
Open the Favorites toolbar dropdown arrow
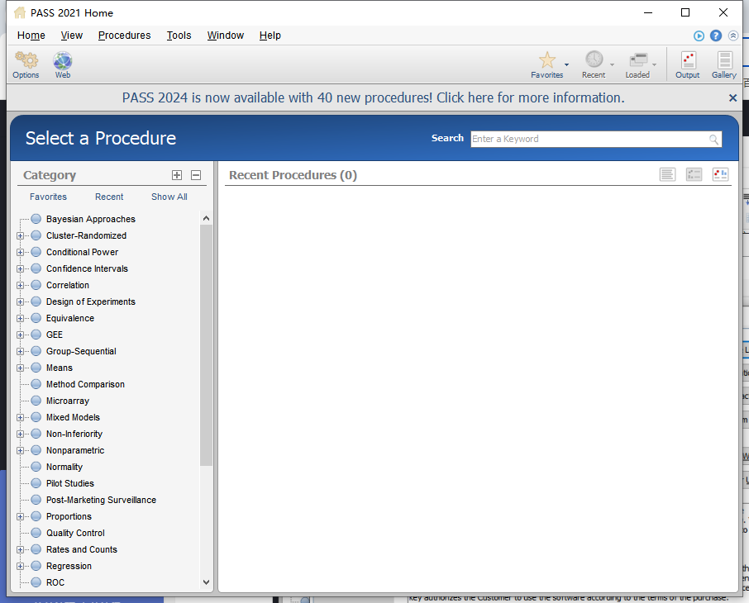(x=566, y=64)
